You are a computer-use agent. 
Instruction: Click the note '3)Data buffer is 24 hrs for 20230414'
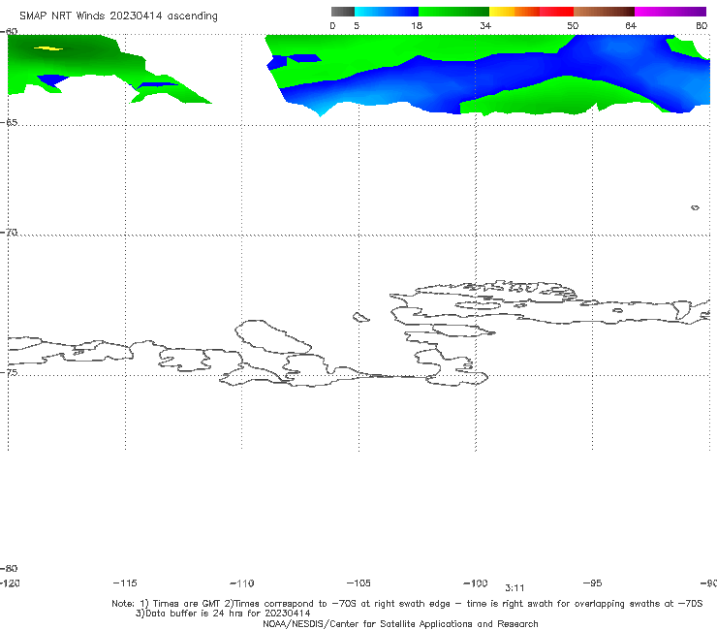[x=223, y=614]
